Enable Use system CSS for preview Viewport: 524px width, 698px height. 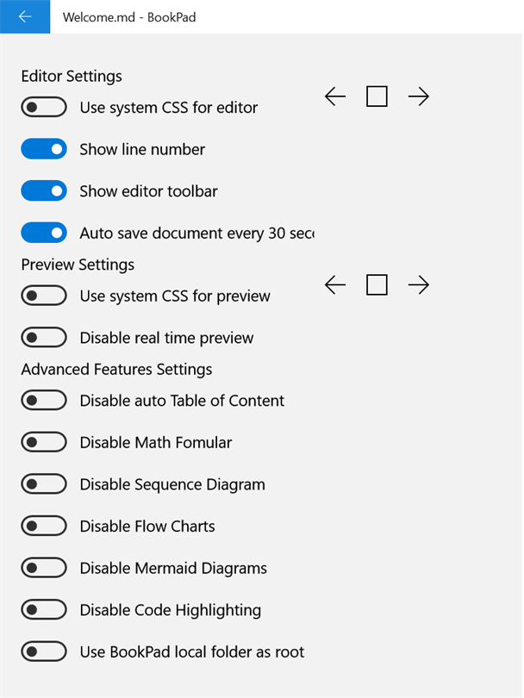44,296
